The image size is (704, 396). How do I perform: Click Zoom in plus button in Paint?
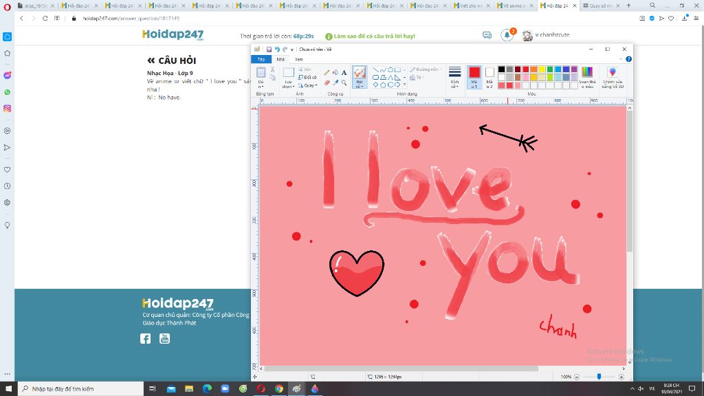tap(621, 377)
